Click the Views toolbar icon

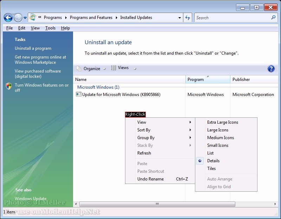point(113,68)
